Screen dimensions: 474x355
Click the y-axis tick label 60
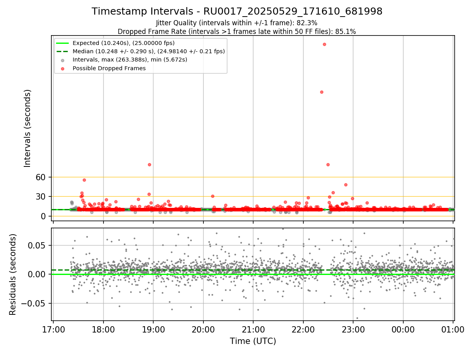[41, 177]
